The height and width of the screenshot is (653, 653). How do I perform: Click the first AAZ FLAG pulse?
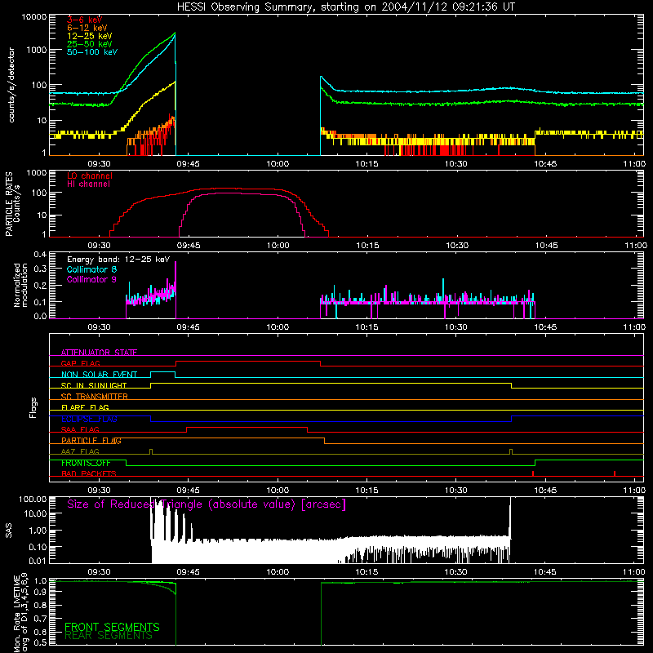tap(151, 452)
